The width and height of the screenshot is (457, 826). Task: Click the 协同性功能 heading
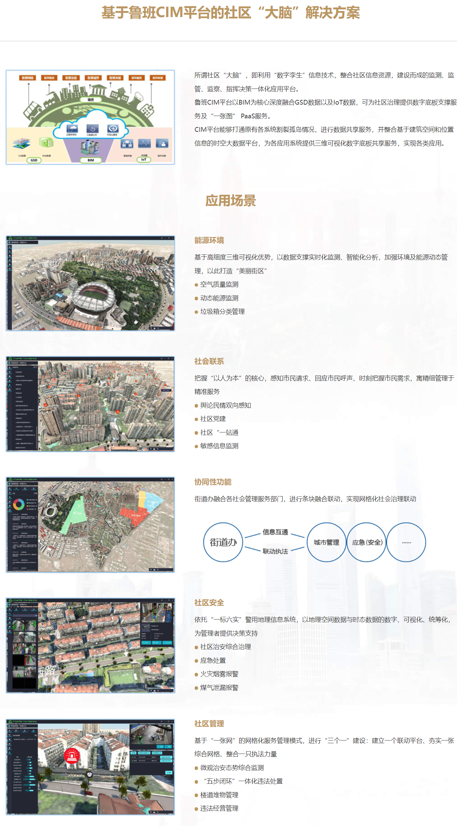click(213, 482)
